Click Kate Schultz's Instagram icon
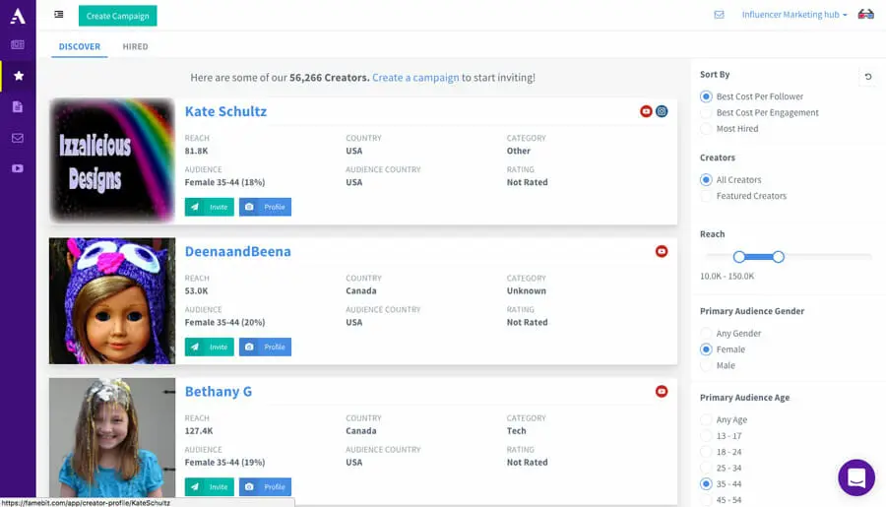Screen dimensions: 886x507 pos(662,111)
